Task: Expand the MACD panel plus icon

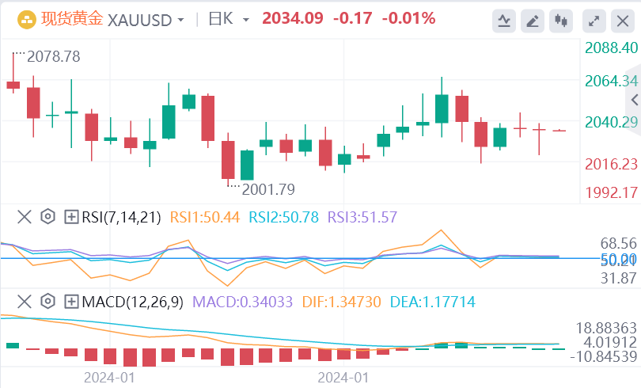Action: (x=71, y=302)
